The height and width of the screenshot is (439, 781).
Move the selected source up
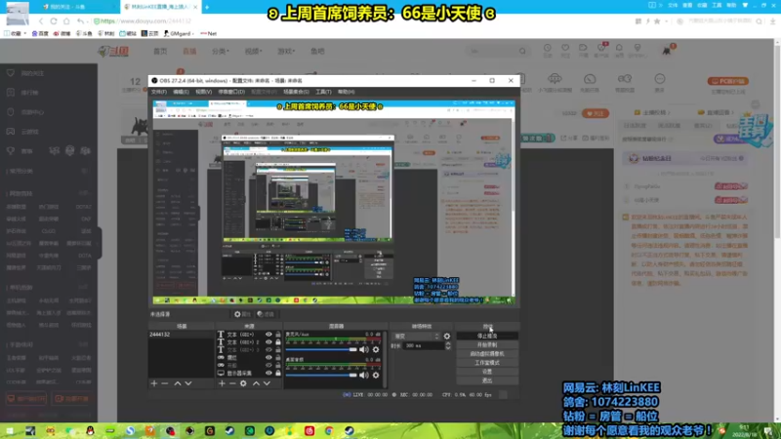pyautogui.click(x=256, y=383)
